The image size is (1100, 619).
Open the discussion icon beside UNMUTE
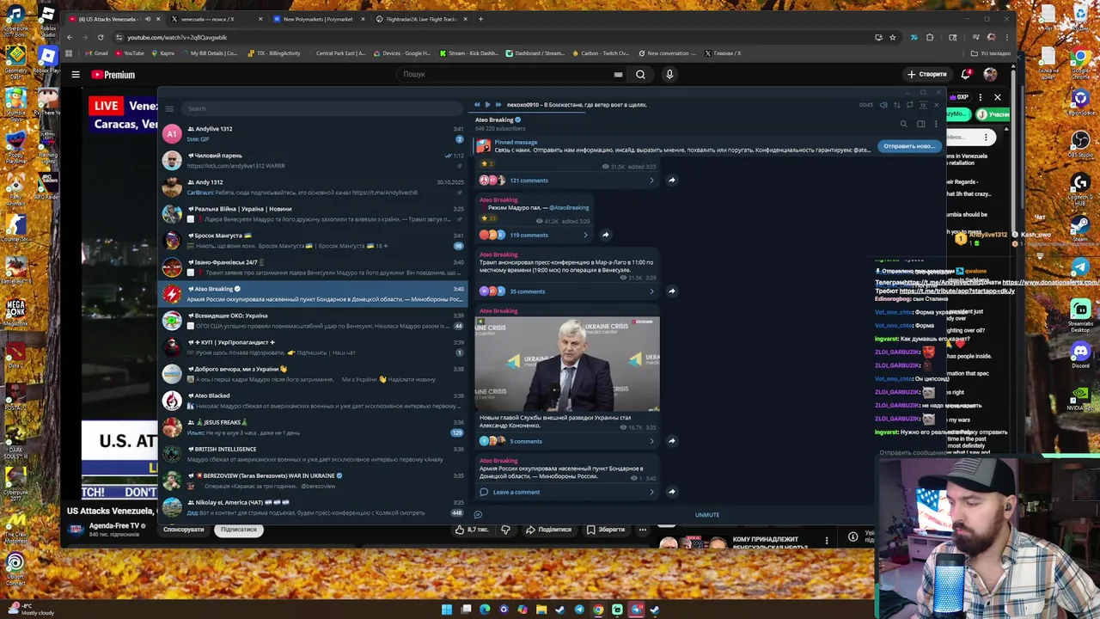click(x=478, y=515)
